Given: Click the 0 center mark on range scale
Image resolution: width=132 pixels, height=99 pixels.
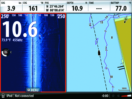Looking at the screenshot, I should click(33, 15).
